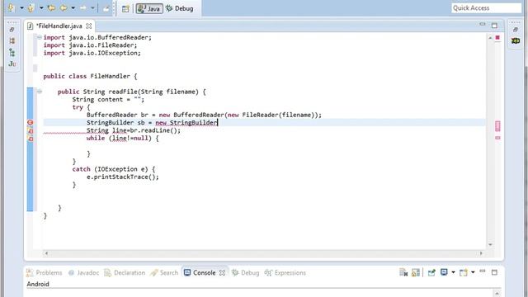Open the Declaration tab

tap(125, 273)
